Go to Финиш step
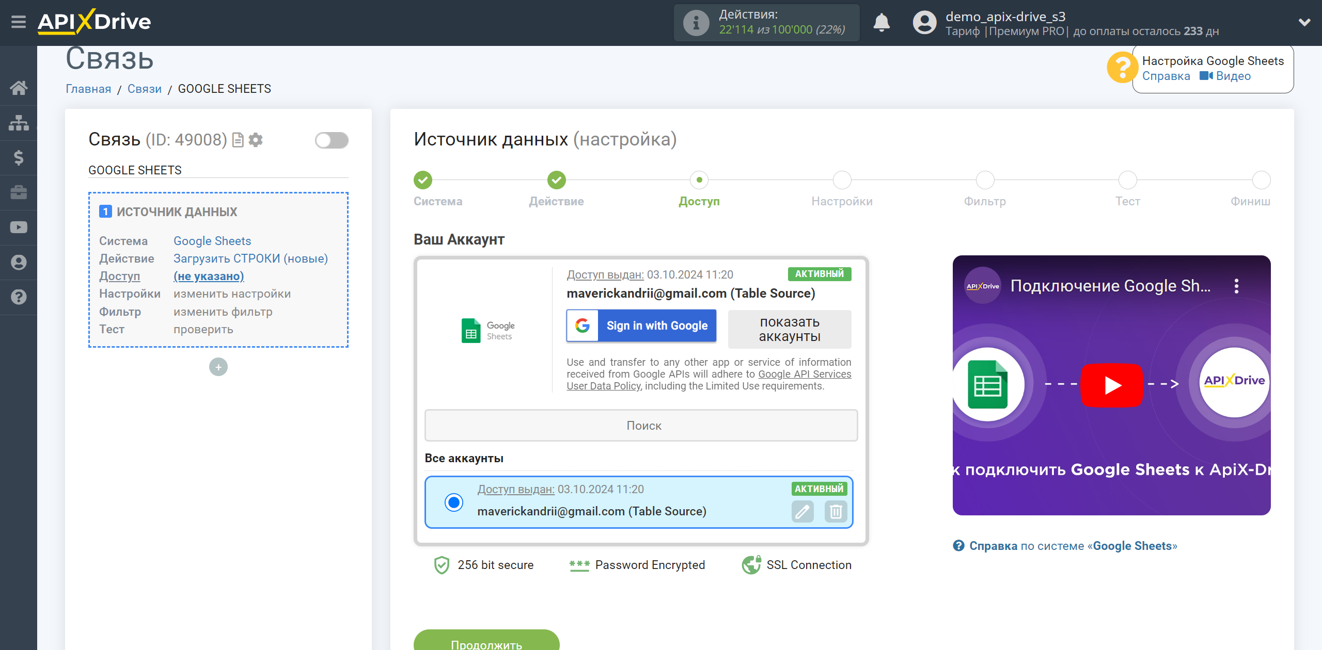The image size is (1322, 650). tap(1262, 180)
